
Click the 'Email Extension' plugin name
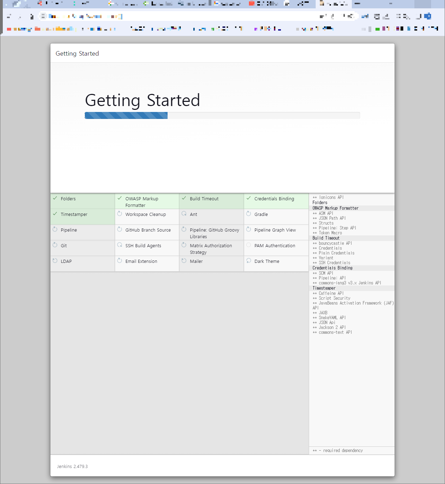coord(141,261)
